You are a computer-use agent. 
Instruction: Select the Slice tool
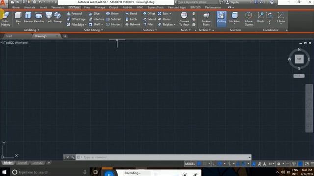(x=94, y=14)
